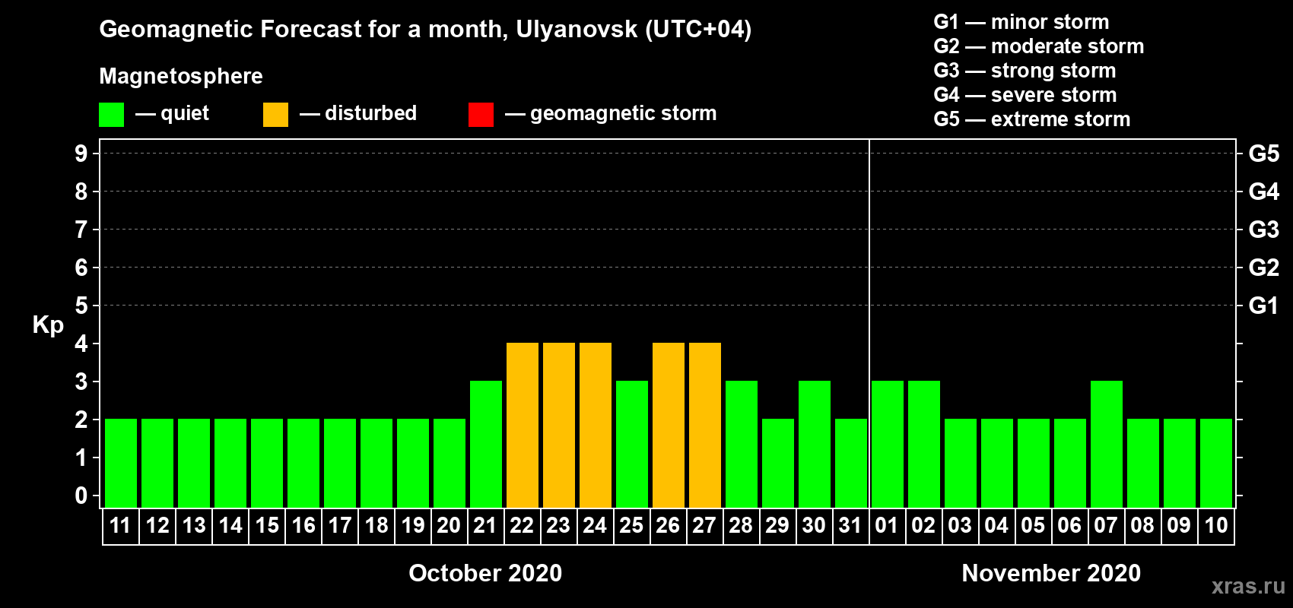Image resolution: width=1293 pixels, height=608 pixels.
Task: Select the orange bar for October 26
Action: click(x=669, y=425)
